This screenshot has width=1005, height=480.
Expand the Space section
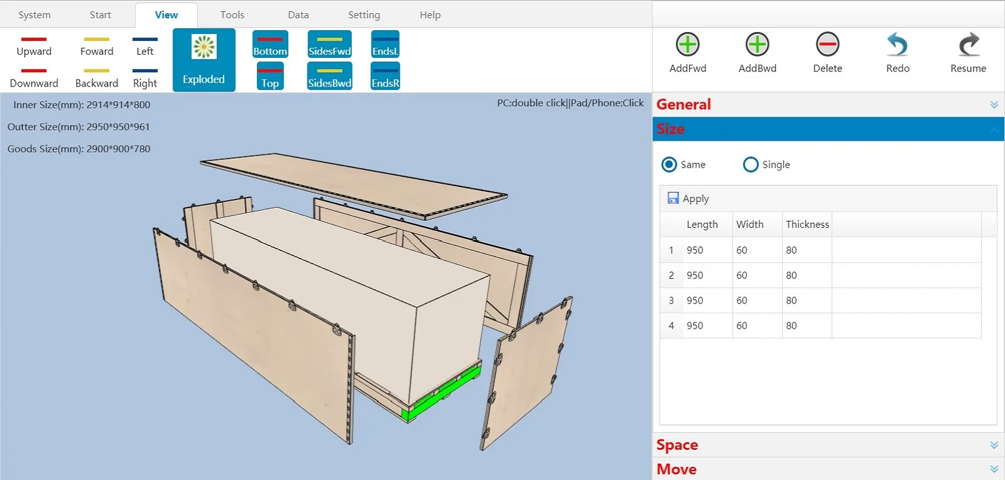tap(994, 445)
